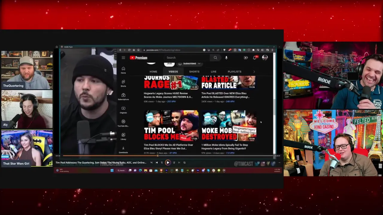Open the YouTube account avatar menu
The image size is (383, 215).
point(265,58)
